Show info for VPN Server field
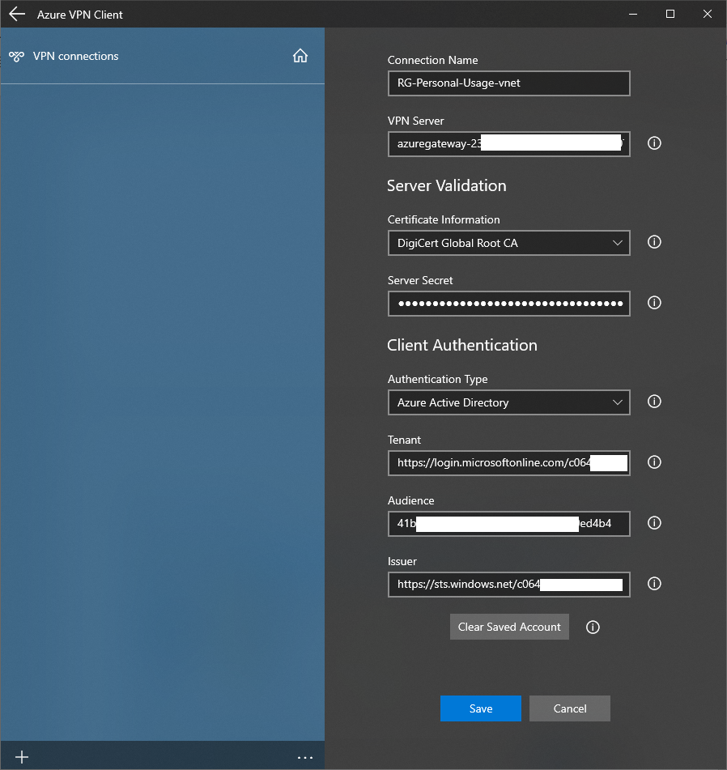Viewport: 727px width, 770px height. click(x=654, y=143)
